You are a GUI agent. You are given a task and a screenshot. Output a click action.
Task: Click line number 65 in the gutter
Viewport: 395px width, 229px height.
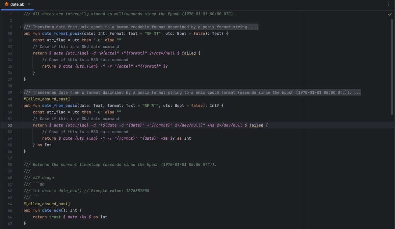pyautogui.click(x=10, y=210)
